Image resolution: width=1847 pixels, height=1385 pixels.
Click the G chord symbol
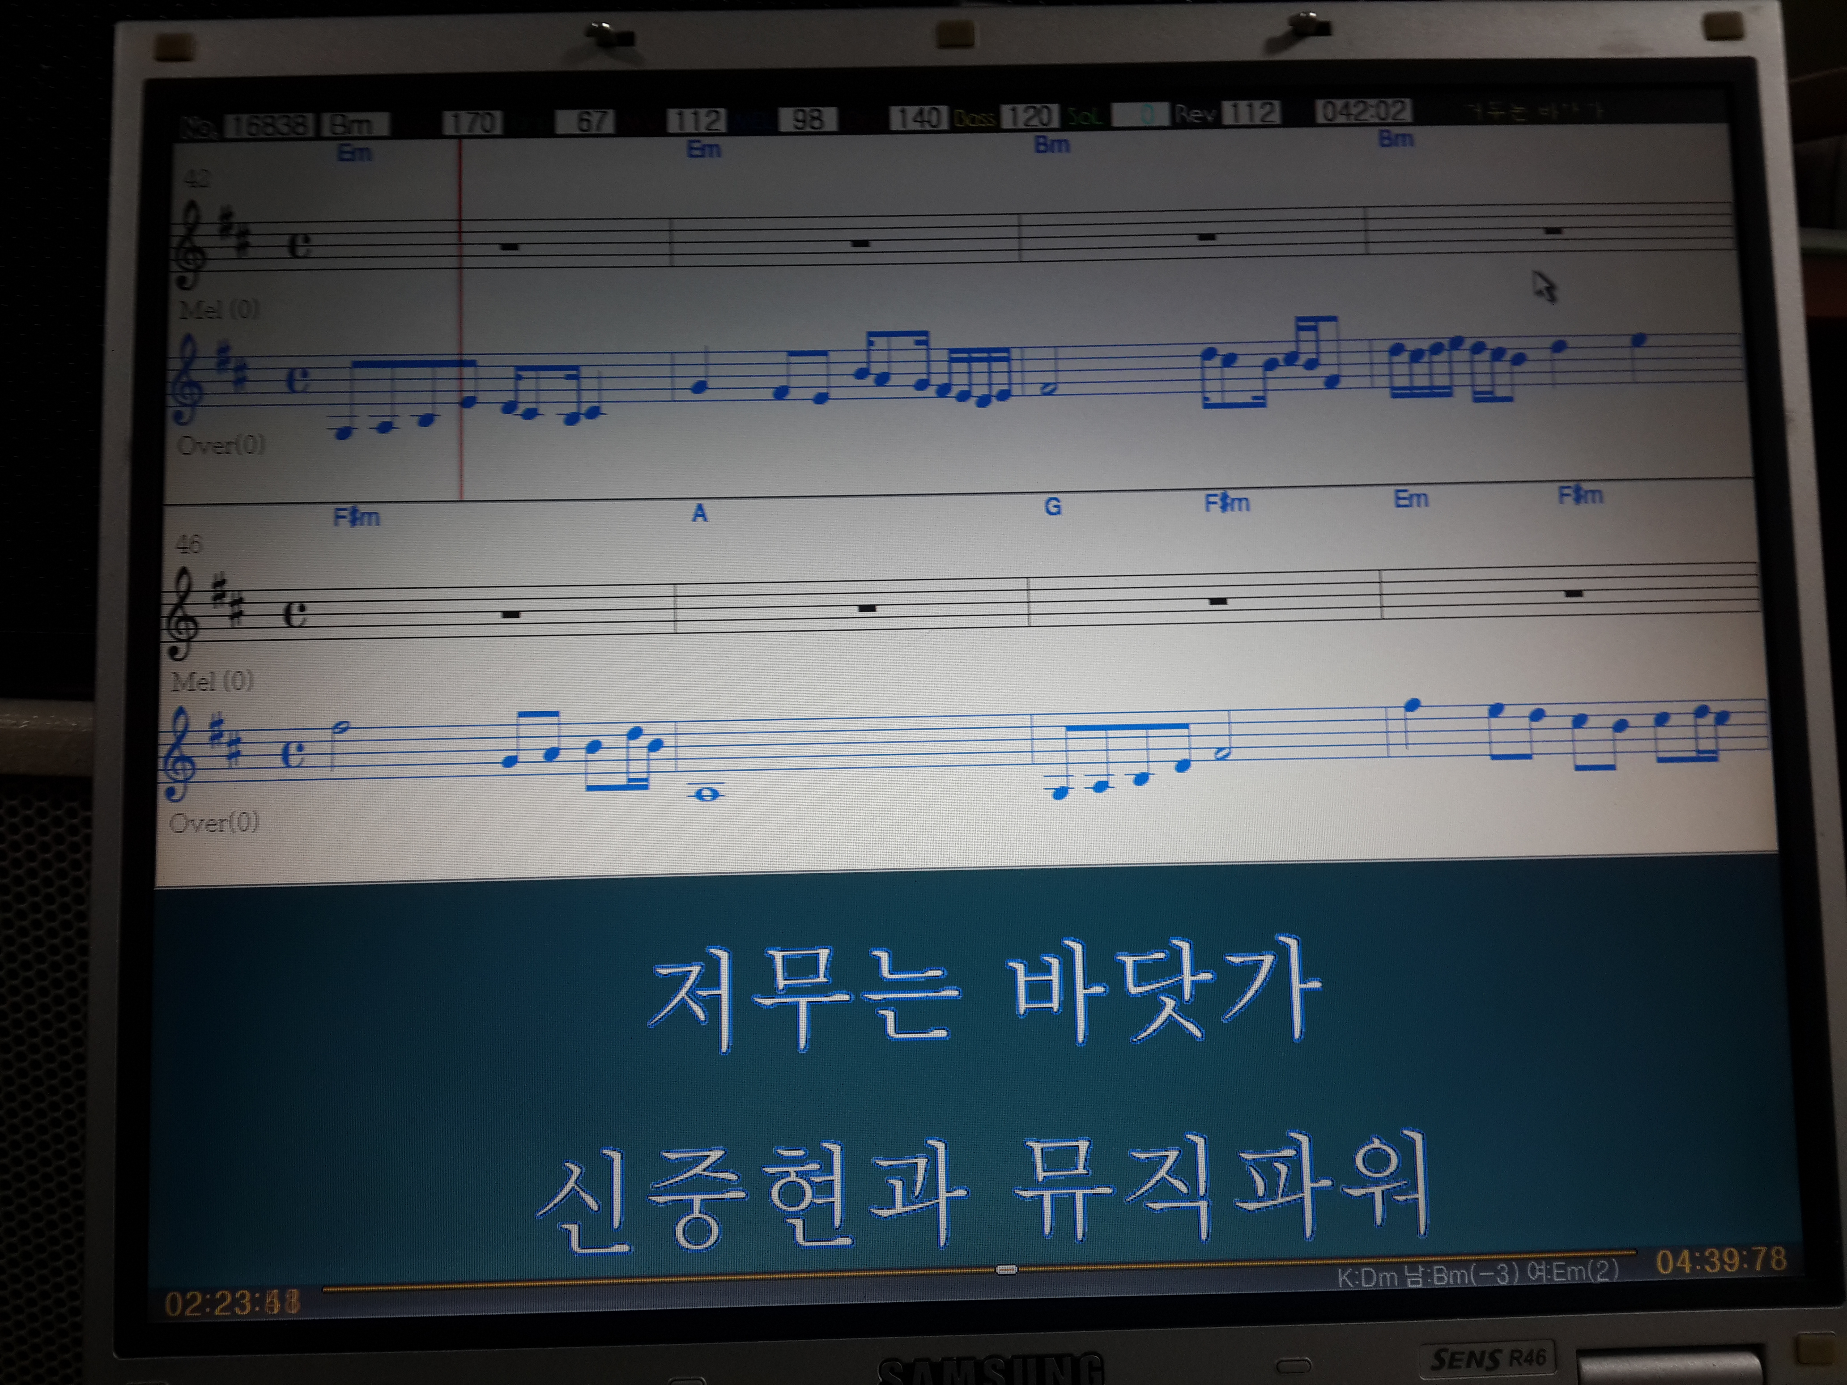tap(1053, 506)
